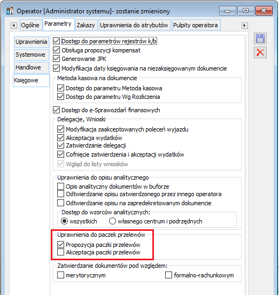Switch to Systemowe side tab
Image resolution: width=279 pixels, height=295 pixels.
point(30,55)
